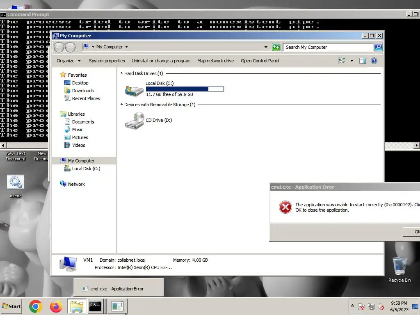Image resolution: width=420 pixels, height=315 pixels.
Task: Select Libraries in the navigation pane
Action: point(76,114)
